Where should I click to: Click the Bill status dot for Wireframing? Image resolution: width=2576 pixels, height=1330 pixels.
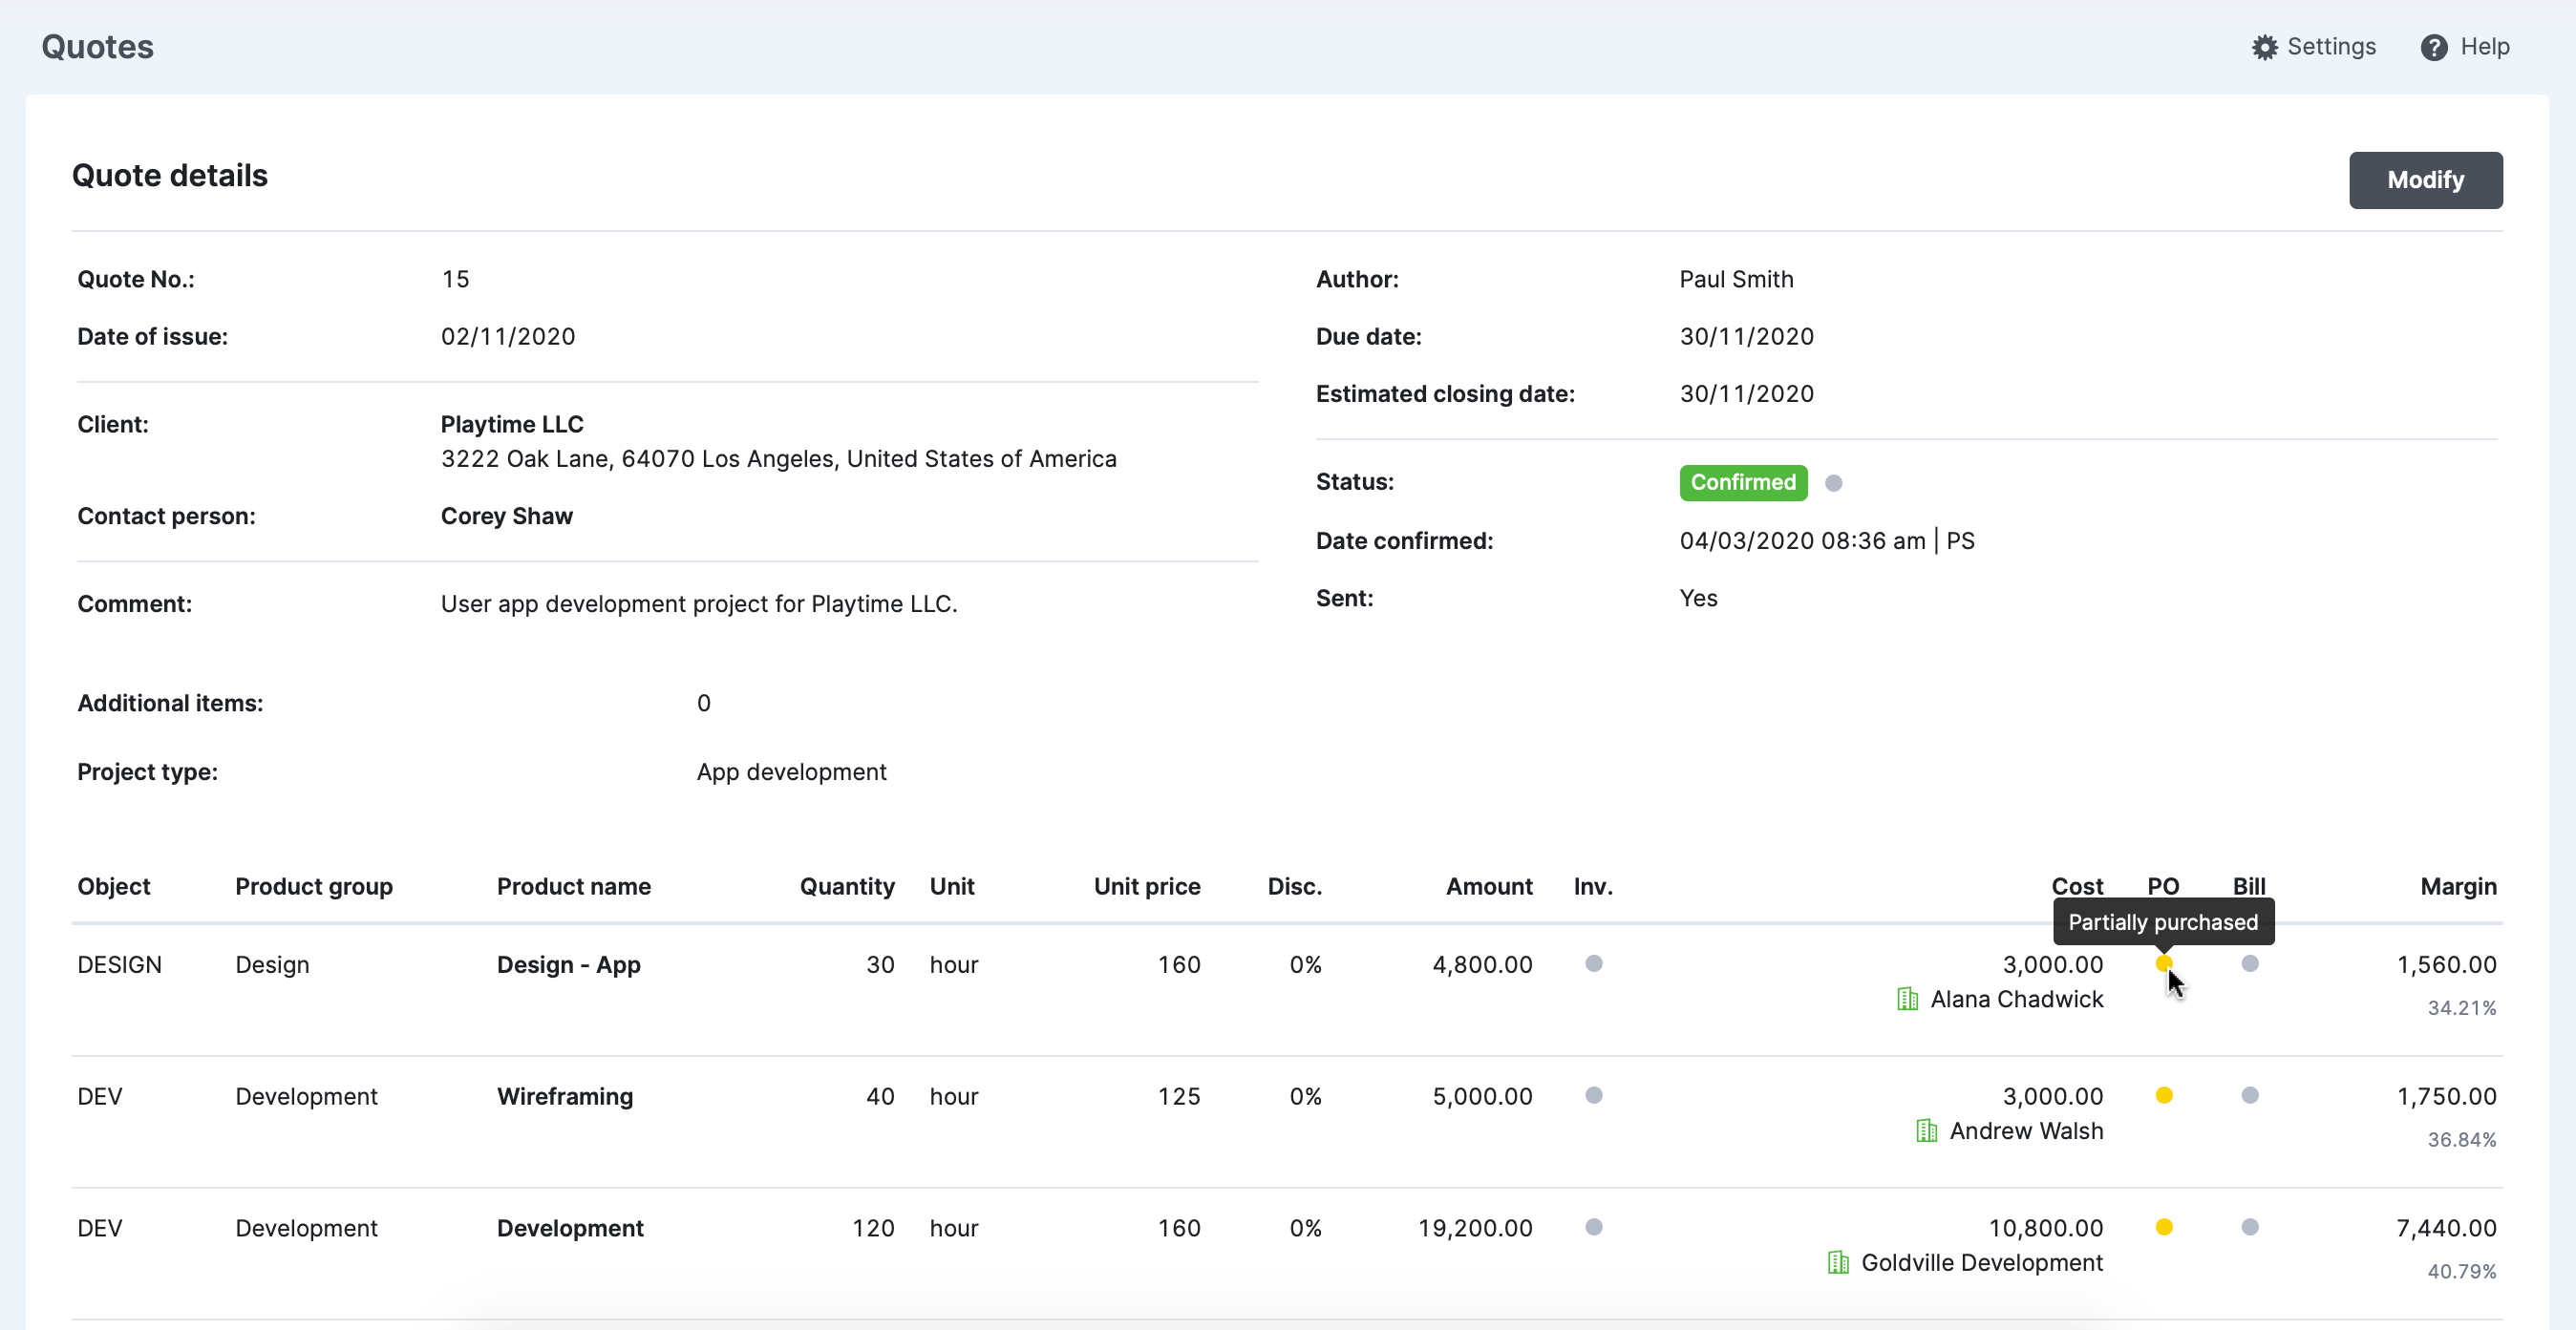click(x=2250, y=1095)
